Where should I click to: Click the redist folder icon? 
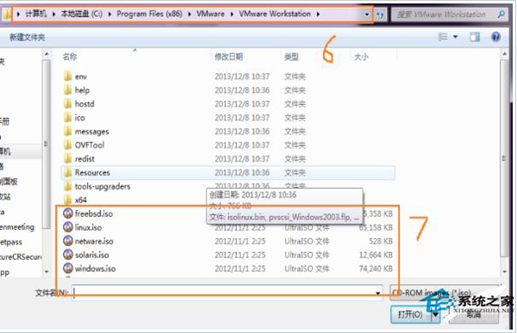(x=67, y=159)
